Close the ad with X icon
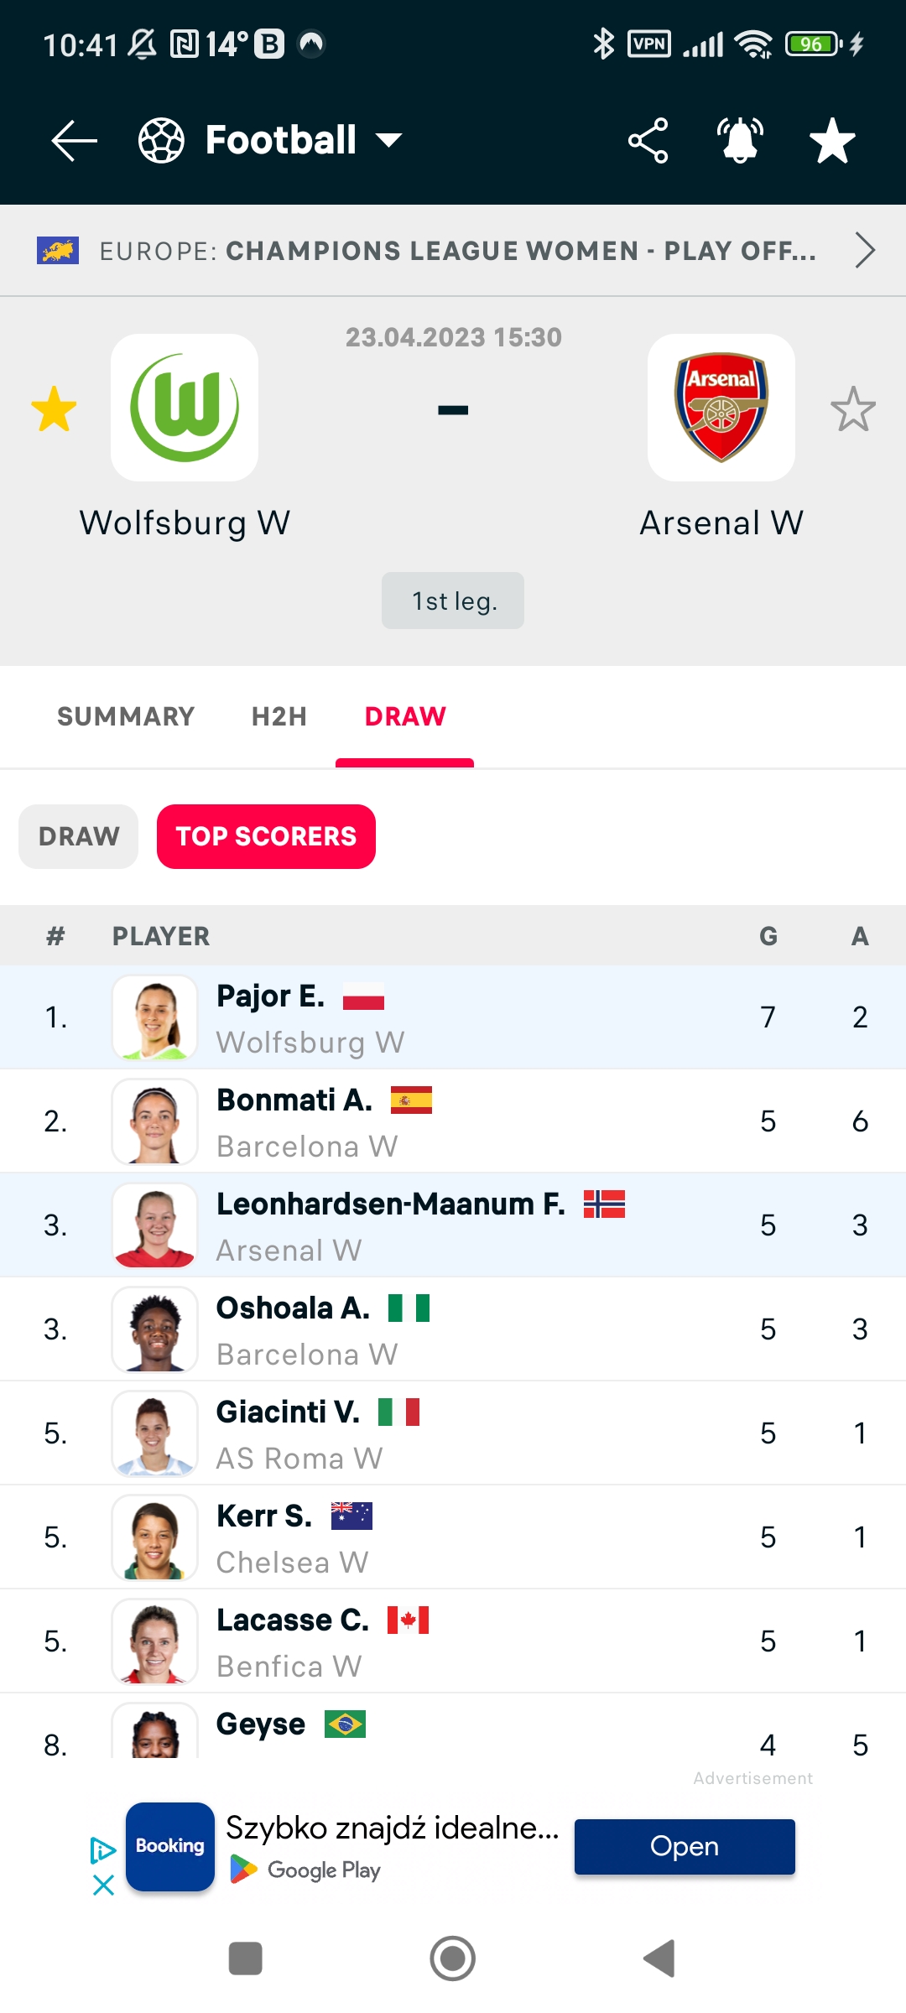 [103, 1886]
